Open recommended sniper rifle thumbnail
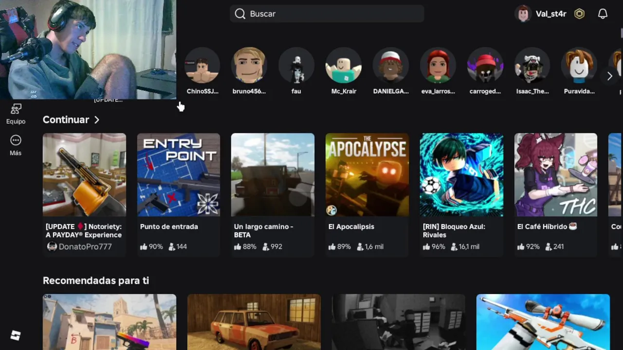Viewport: 623px width, 350px height. point(543,322)
